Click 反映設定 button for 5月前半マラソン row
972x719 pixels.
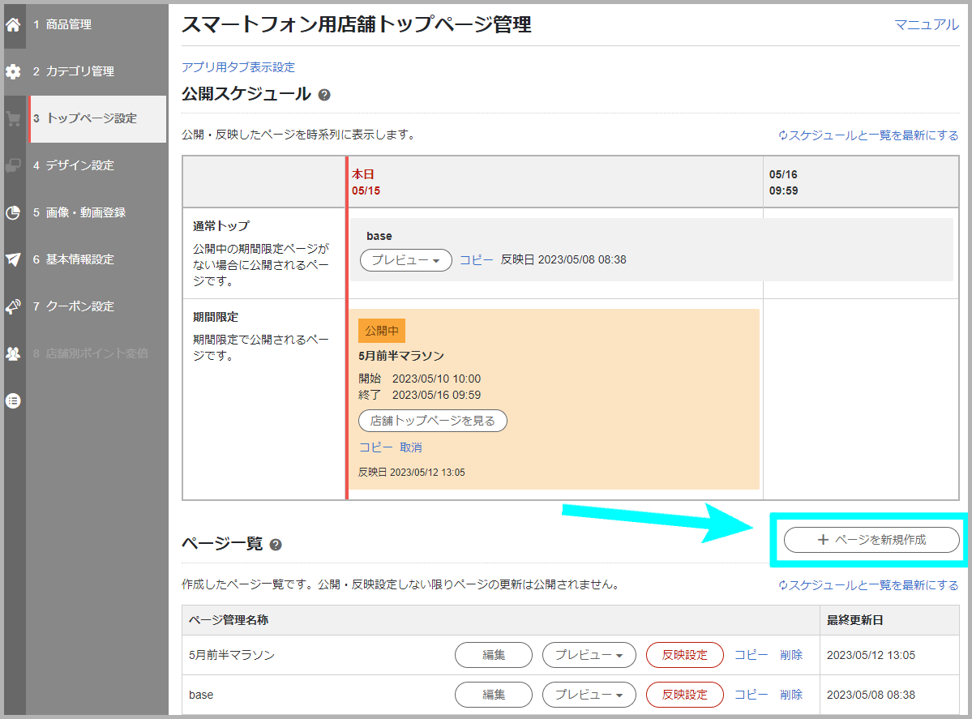(x=684, y=655)
